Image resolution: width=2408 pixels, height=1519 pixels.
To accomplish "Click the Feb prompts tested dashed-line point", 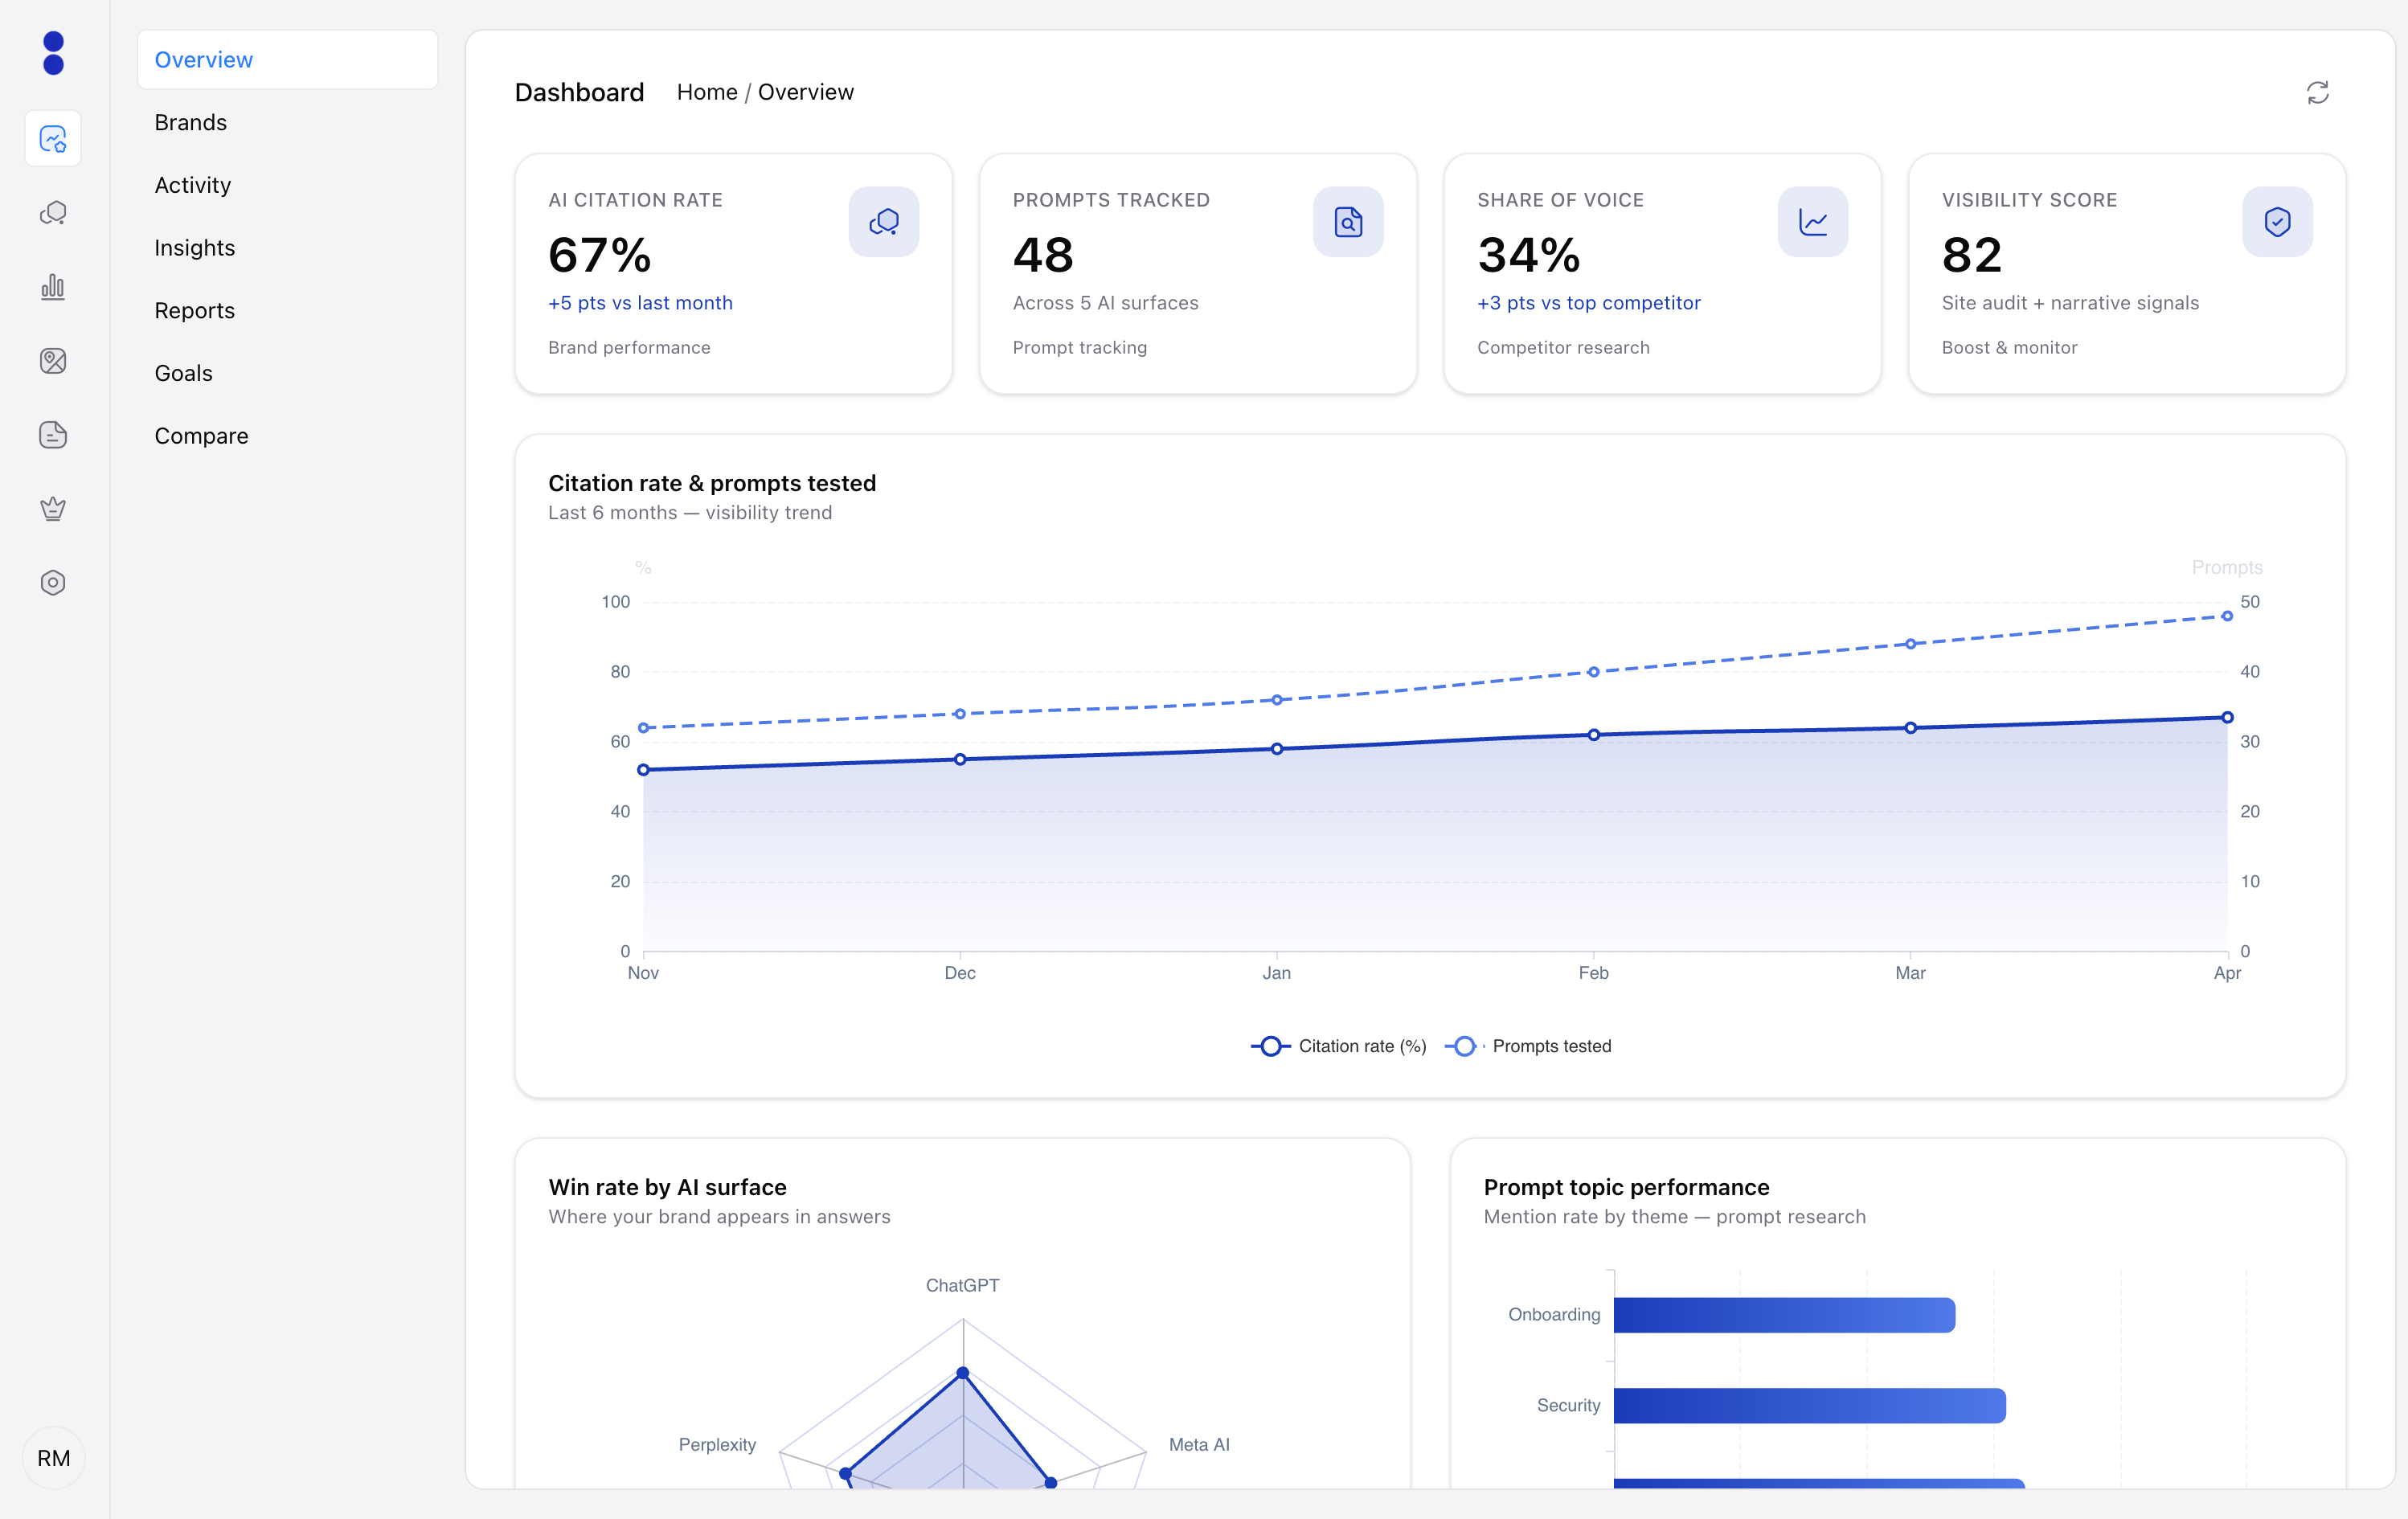I will (x=1594, y=672).
